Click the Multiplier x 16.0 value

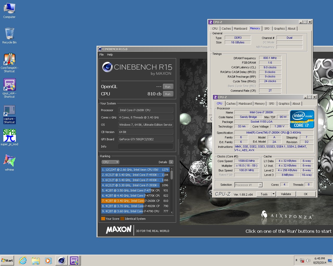click(x=246, y=166)
